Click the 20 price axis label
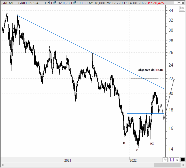 coord(171,93)
